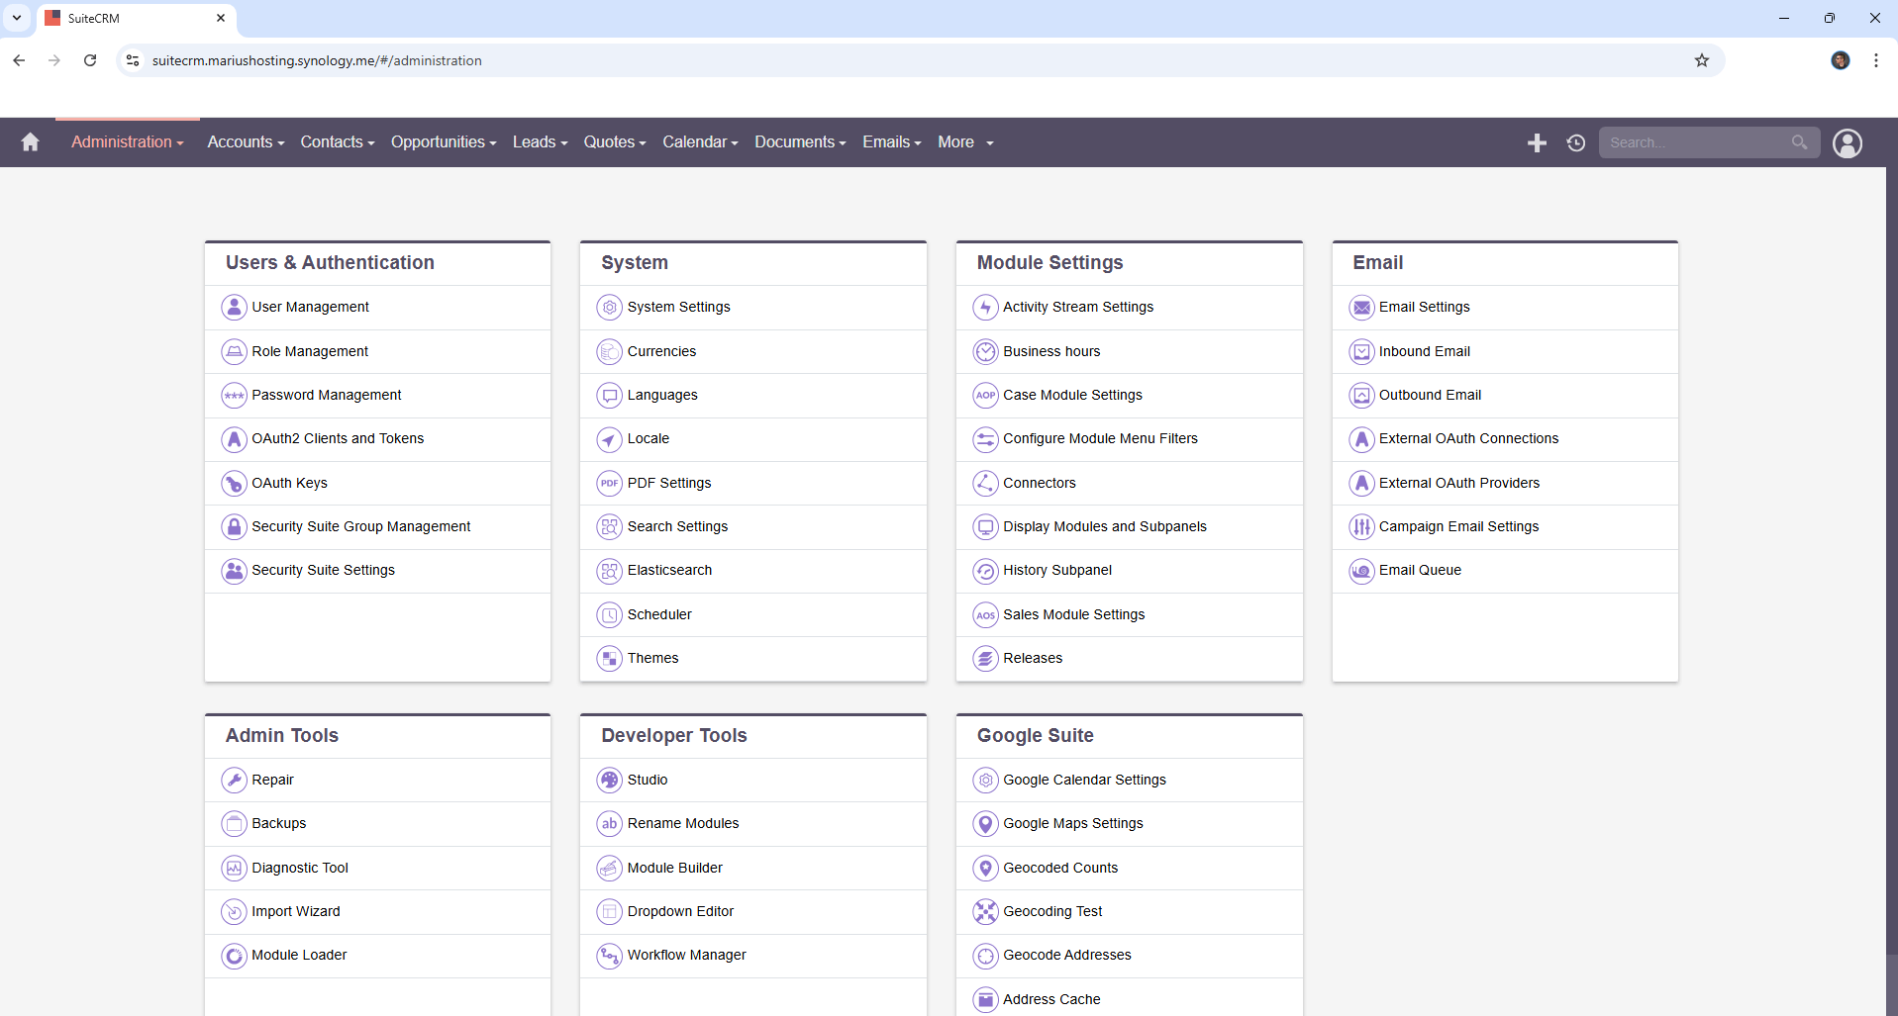Open the Dropdown Editor link
Viewport: 1898px width, 1016px height.
click(680, 911)
